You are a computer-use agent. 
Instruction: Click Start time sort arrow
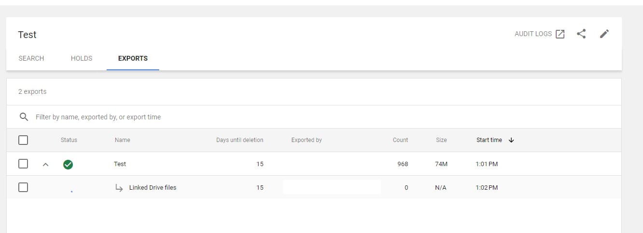[511, 140]
